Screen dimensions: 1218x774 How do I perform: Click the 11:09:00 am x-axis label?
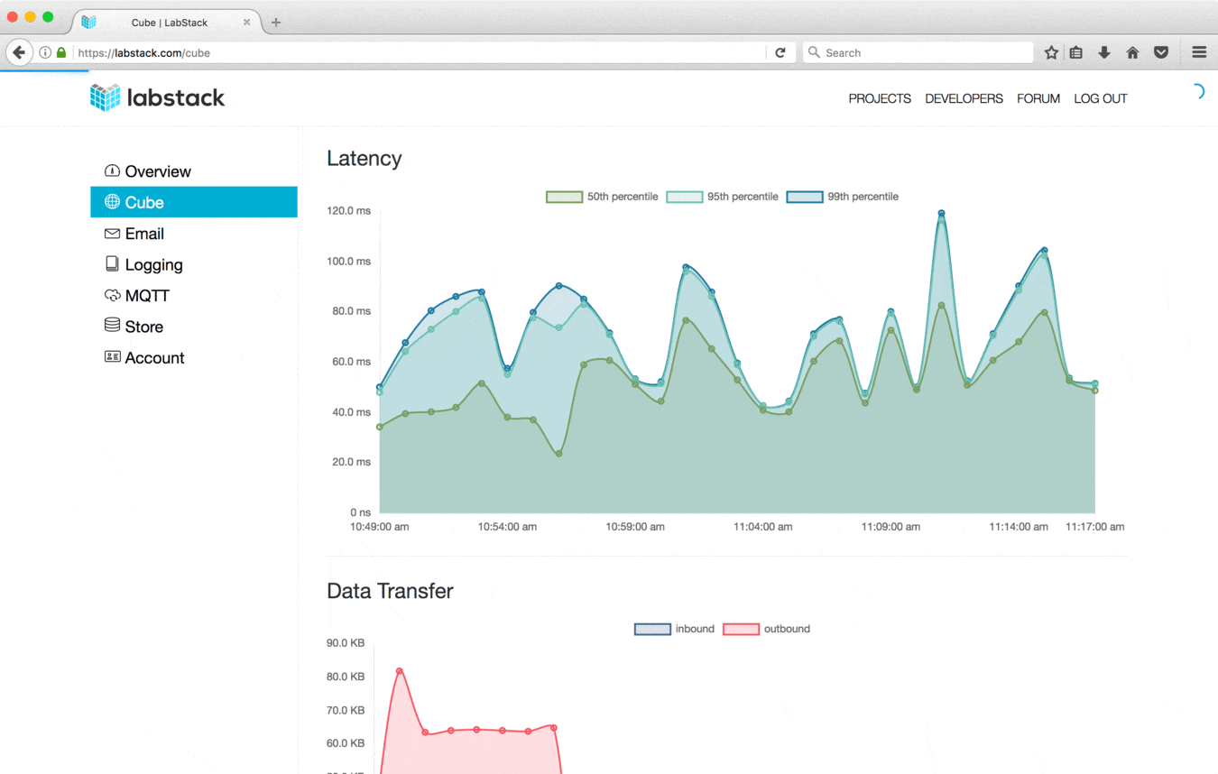(x=890, y=527)
